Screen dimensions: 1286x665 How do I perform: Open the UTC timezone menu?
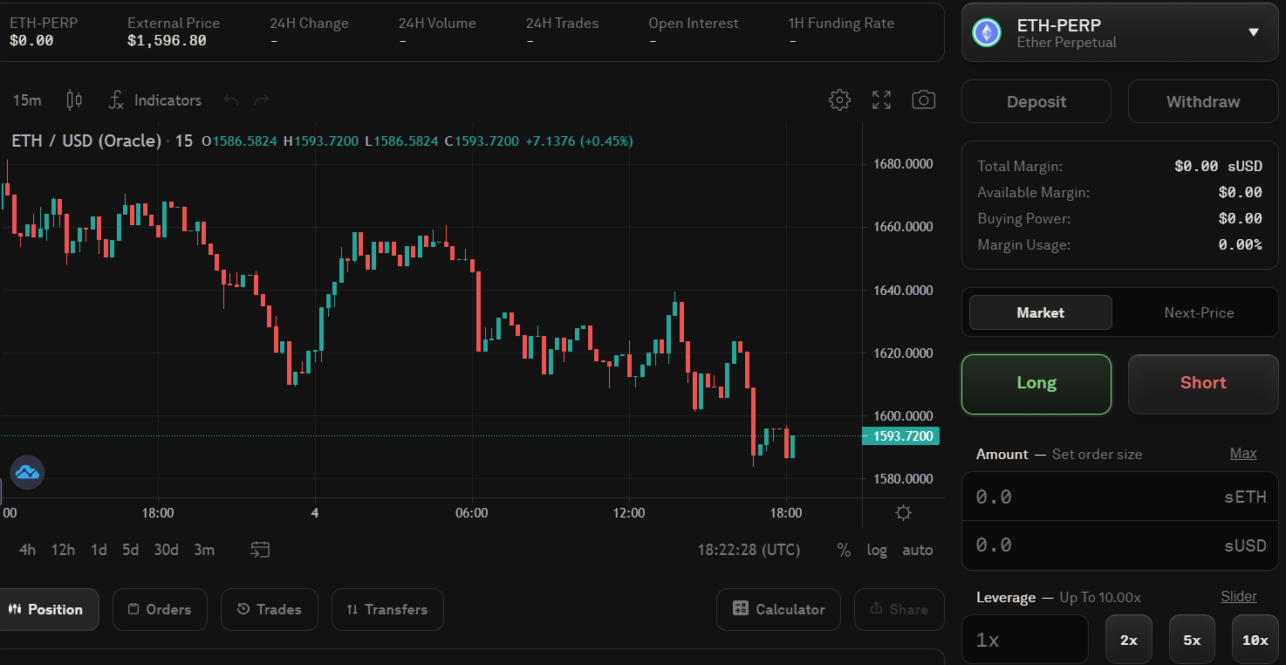point(749,550)
